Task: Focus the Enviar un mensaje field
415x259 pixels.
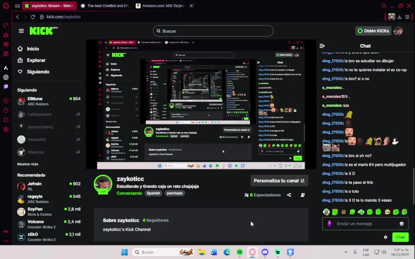Action: pyautogui.click(x=365, y=224)
